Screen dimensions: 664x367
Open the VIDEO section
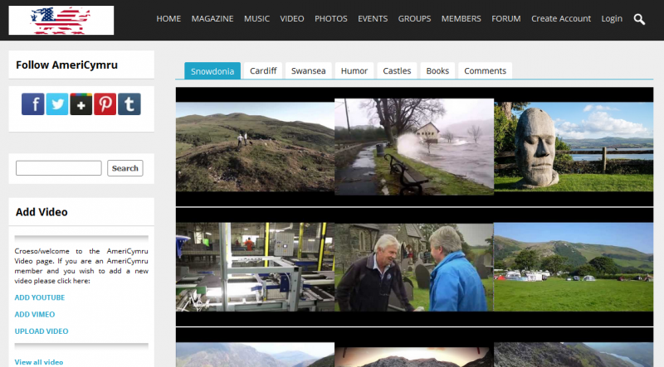292,18
